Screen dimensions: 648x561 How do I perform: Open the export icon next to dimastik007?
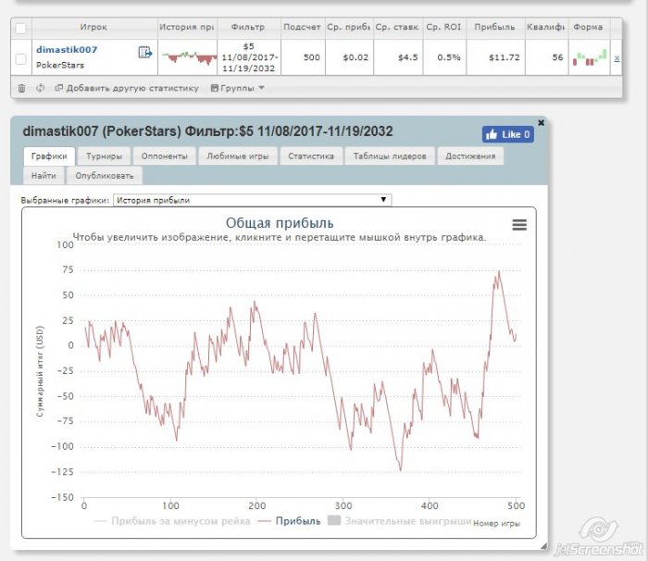coord(144,53)
